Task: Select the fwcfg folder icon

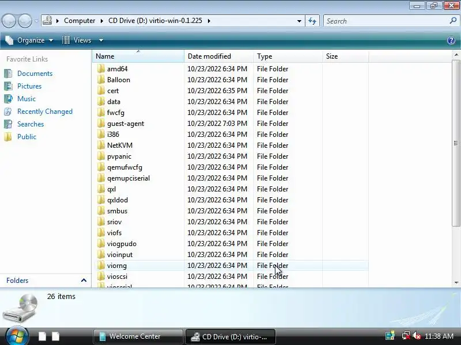Action: click(x=101, y=113)
